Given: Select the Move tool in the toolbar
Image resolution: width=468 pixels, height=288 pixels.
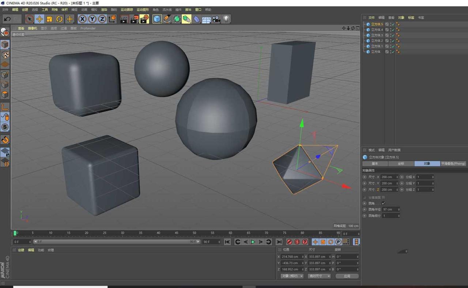Looking at the screenshot, I should pyautogui.click(x=39, y=19).
